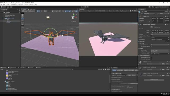Click the Pause button in the toolbar

(85, 7)
